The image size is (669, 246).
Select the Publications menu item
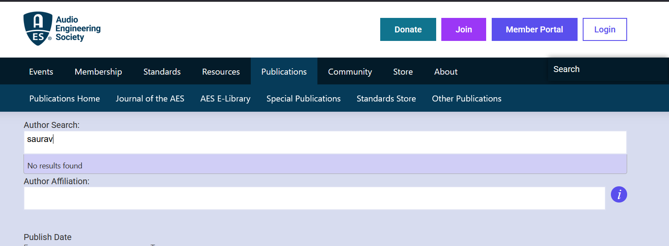[x=284, y=72]
